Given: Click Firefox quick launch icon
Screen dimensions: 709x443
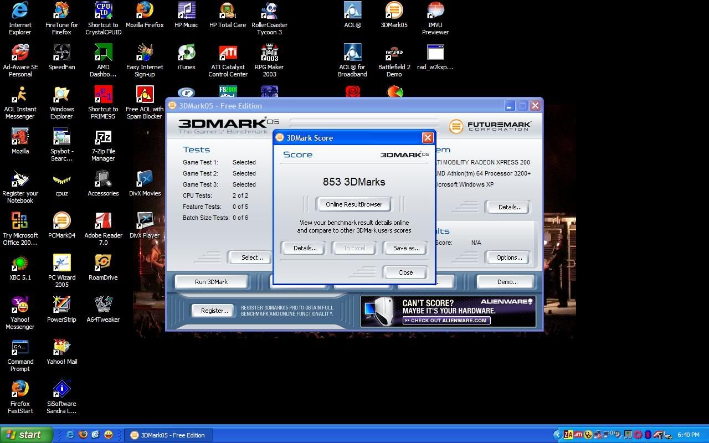Looking at the screenshot, I should 83,435.
